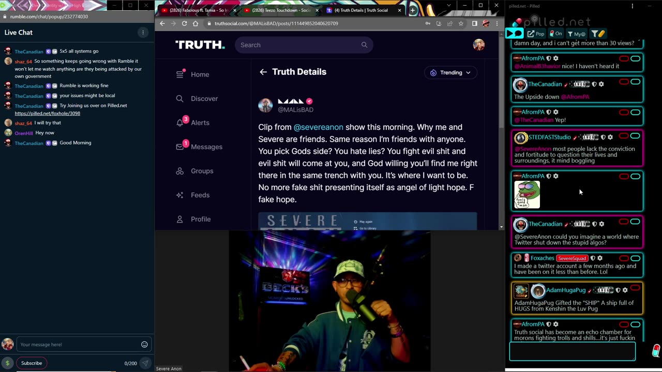Toggle red pill on AdamHugaPug's gift message
Image resolution: width=662 pixels, height=372 pixels.
pyautogui.click(x=635, y=288)
